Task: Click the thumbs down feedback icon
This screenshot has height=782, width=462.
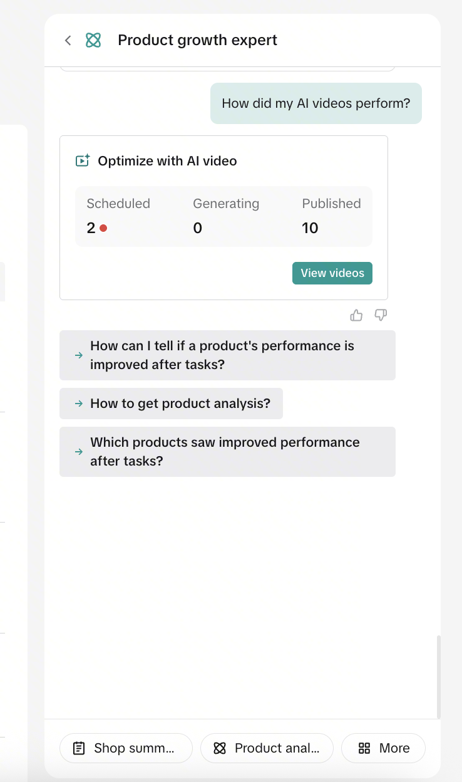Action: [381, 315]
